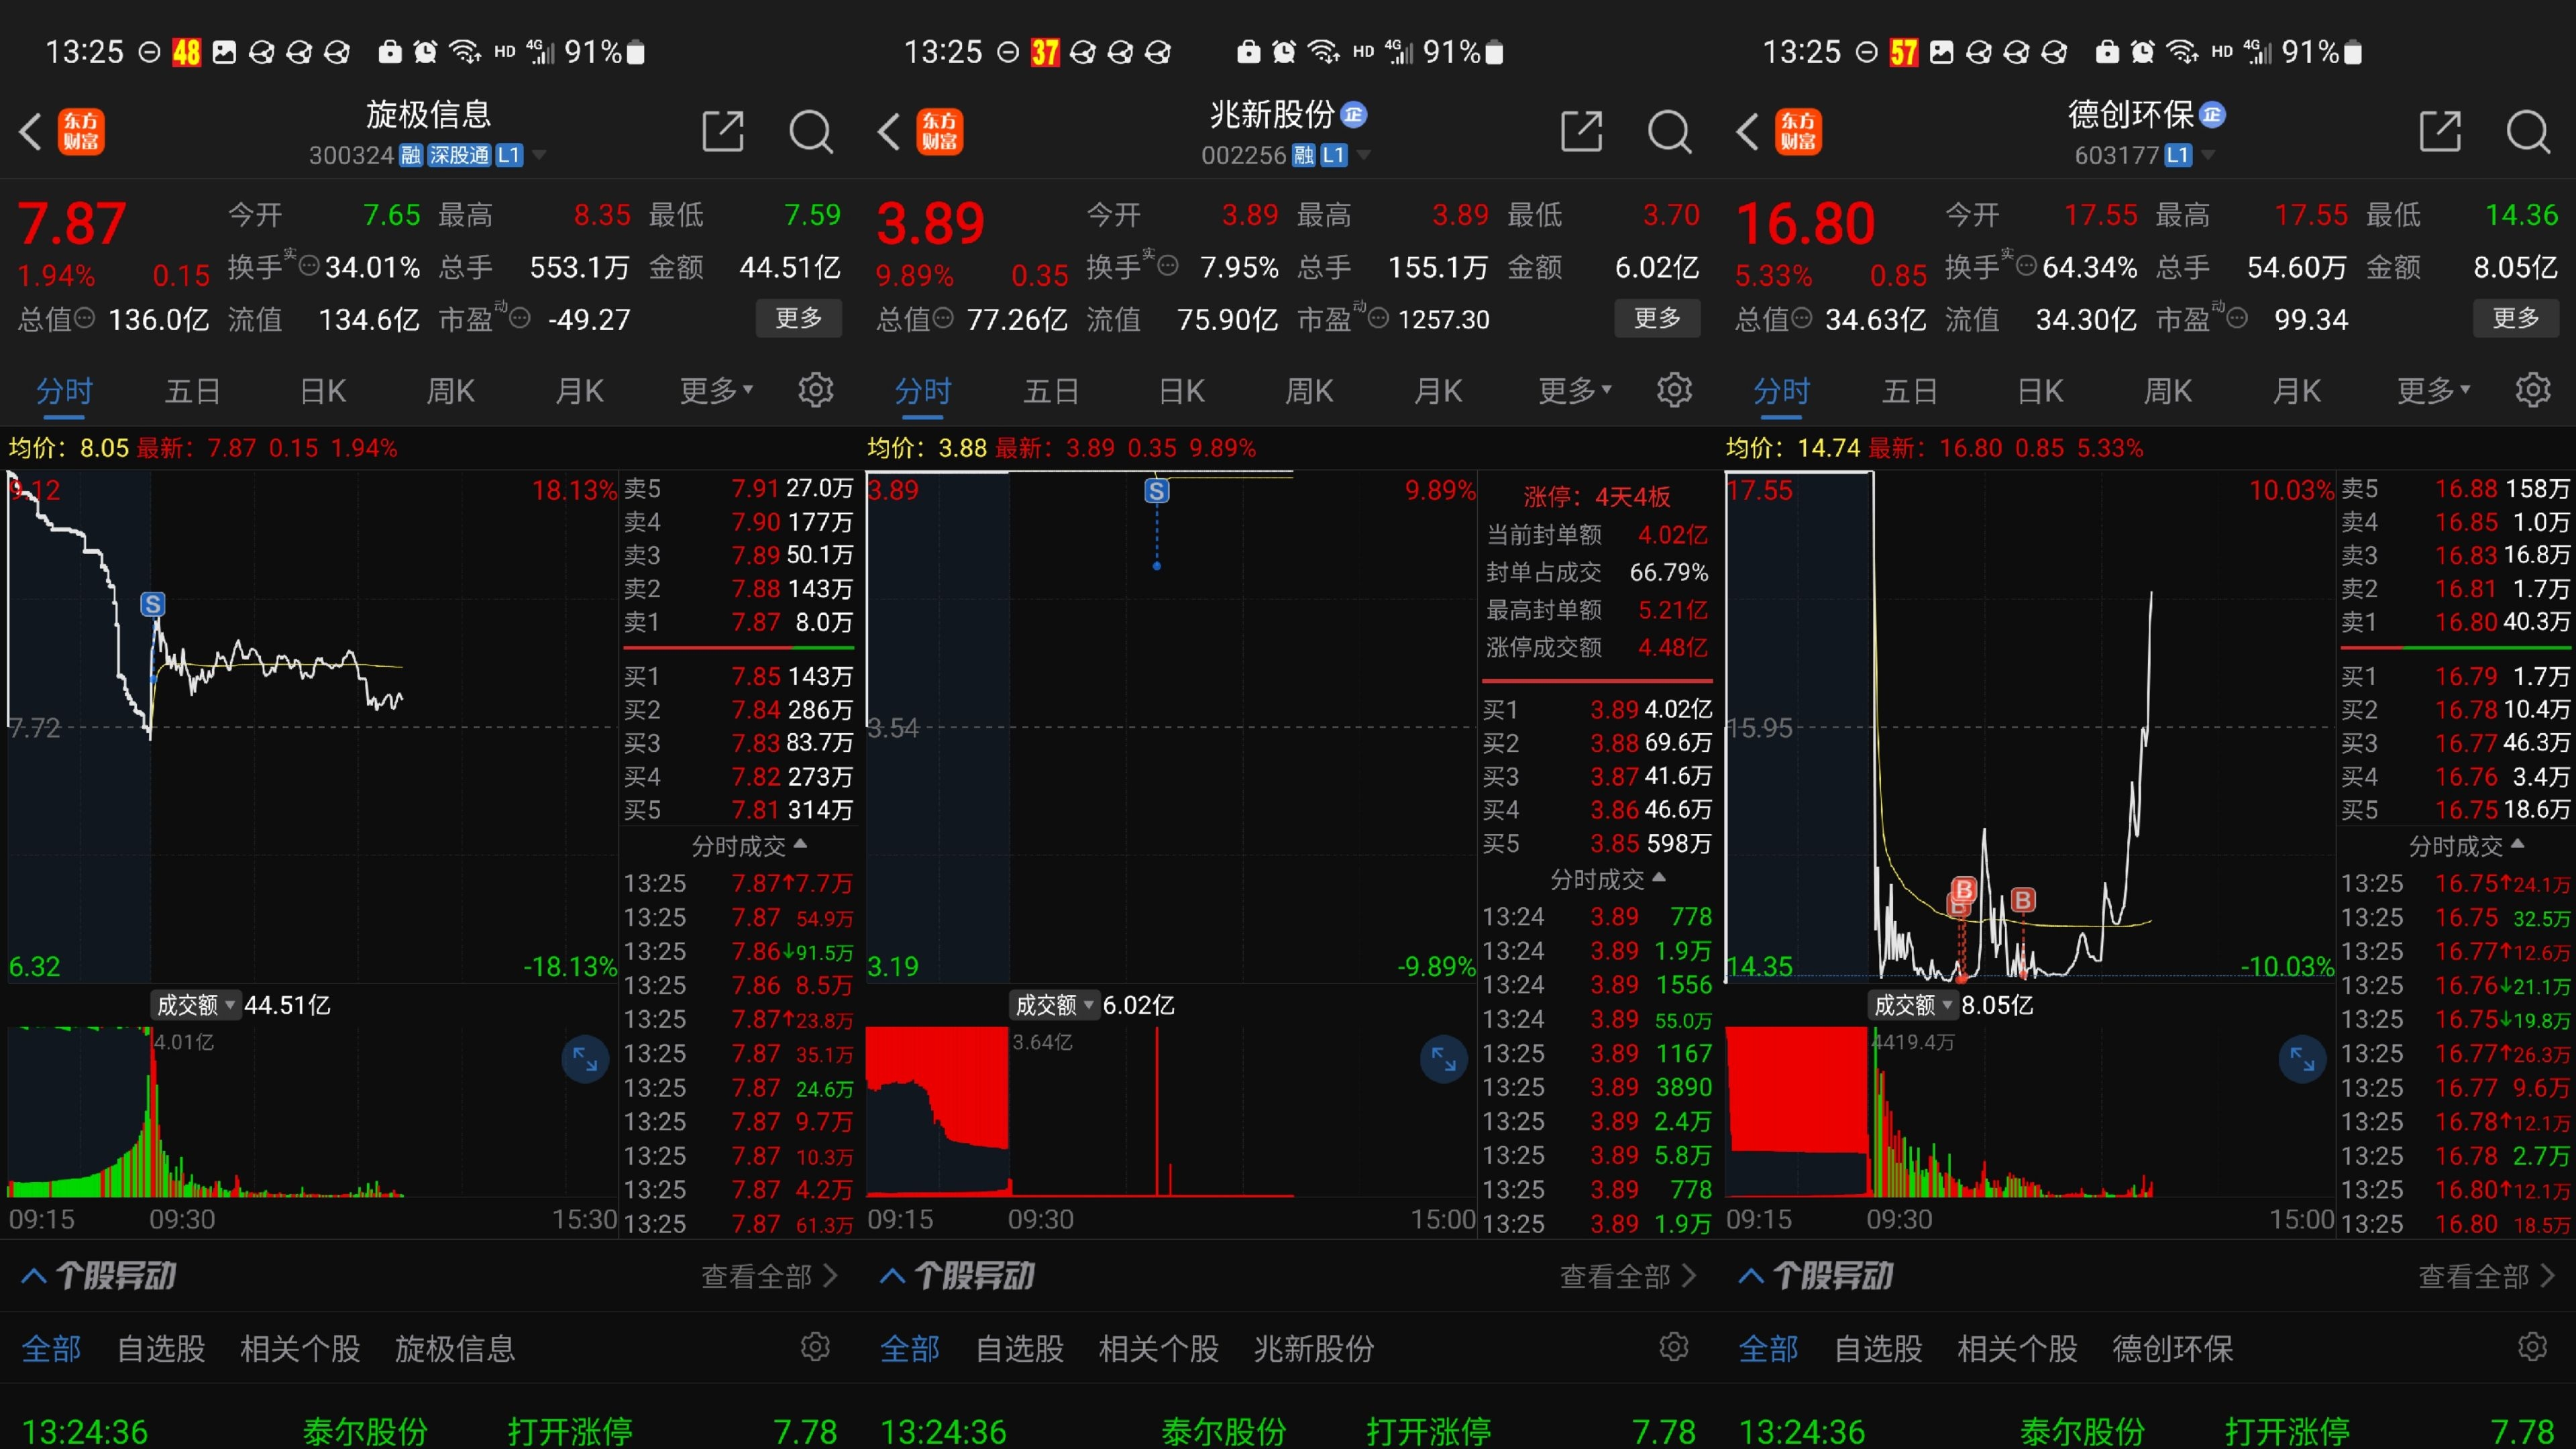Tap the S sell marker on 兆新股份 chart

(1156, 491)
